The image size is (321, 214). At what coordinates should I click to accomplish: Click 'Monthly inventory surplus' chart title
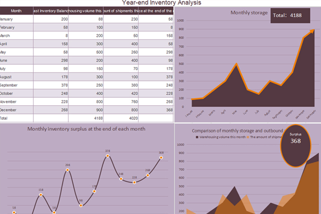coord(86,129)
